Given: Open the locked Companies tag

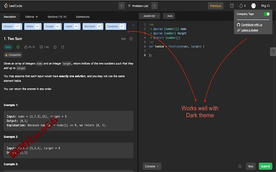Looking at the screenshot, I should click(x=13, y=55).
